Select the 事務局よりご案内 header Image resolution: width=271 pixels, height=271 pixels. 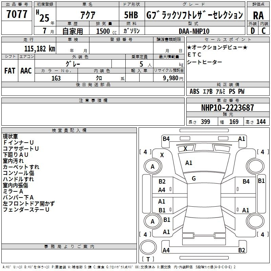tap(69, 247)
